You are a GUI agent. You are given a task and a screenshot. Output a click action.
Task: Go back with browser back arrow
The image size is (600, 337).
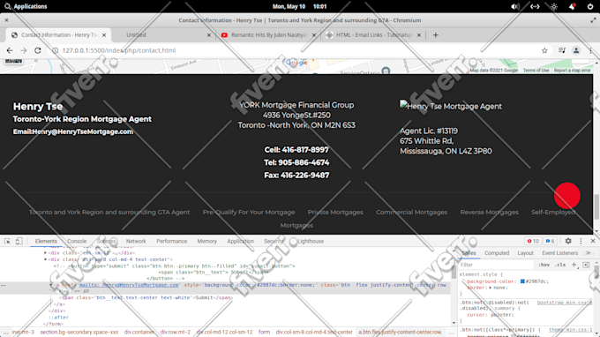[x=10, y=50]
